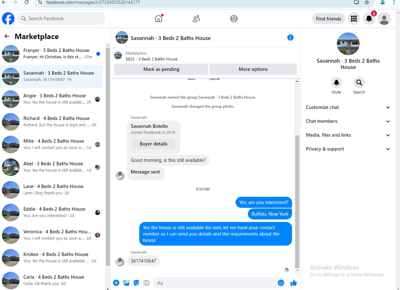
Task: Open Franyer 3 Beds 2 Baths House chat
Action: click(51, 54)
